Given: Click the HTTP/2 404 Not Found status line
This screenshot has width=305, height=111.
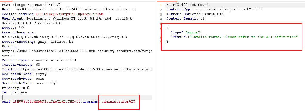Looking at the screenshot, I should tap(188, 5).
